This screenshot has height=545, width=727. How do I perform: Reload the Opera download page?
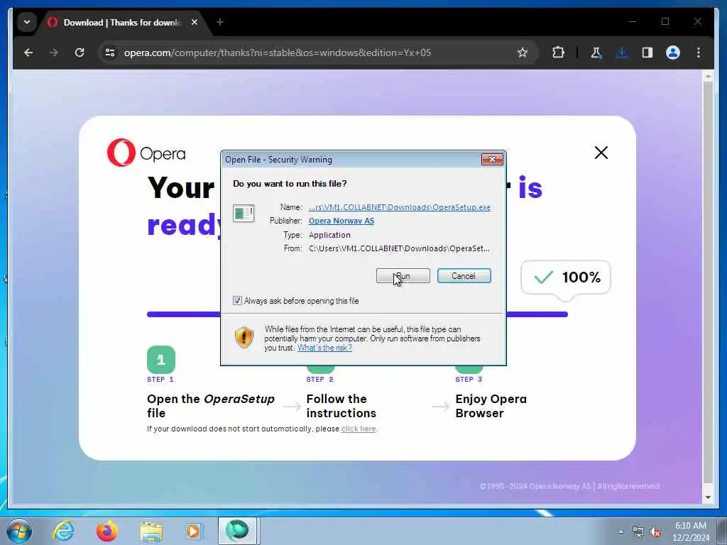(80, 53)
